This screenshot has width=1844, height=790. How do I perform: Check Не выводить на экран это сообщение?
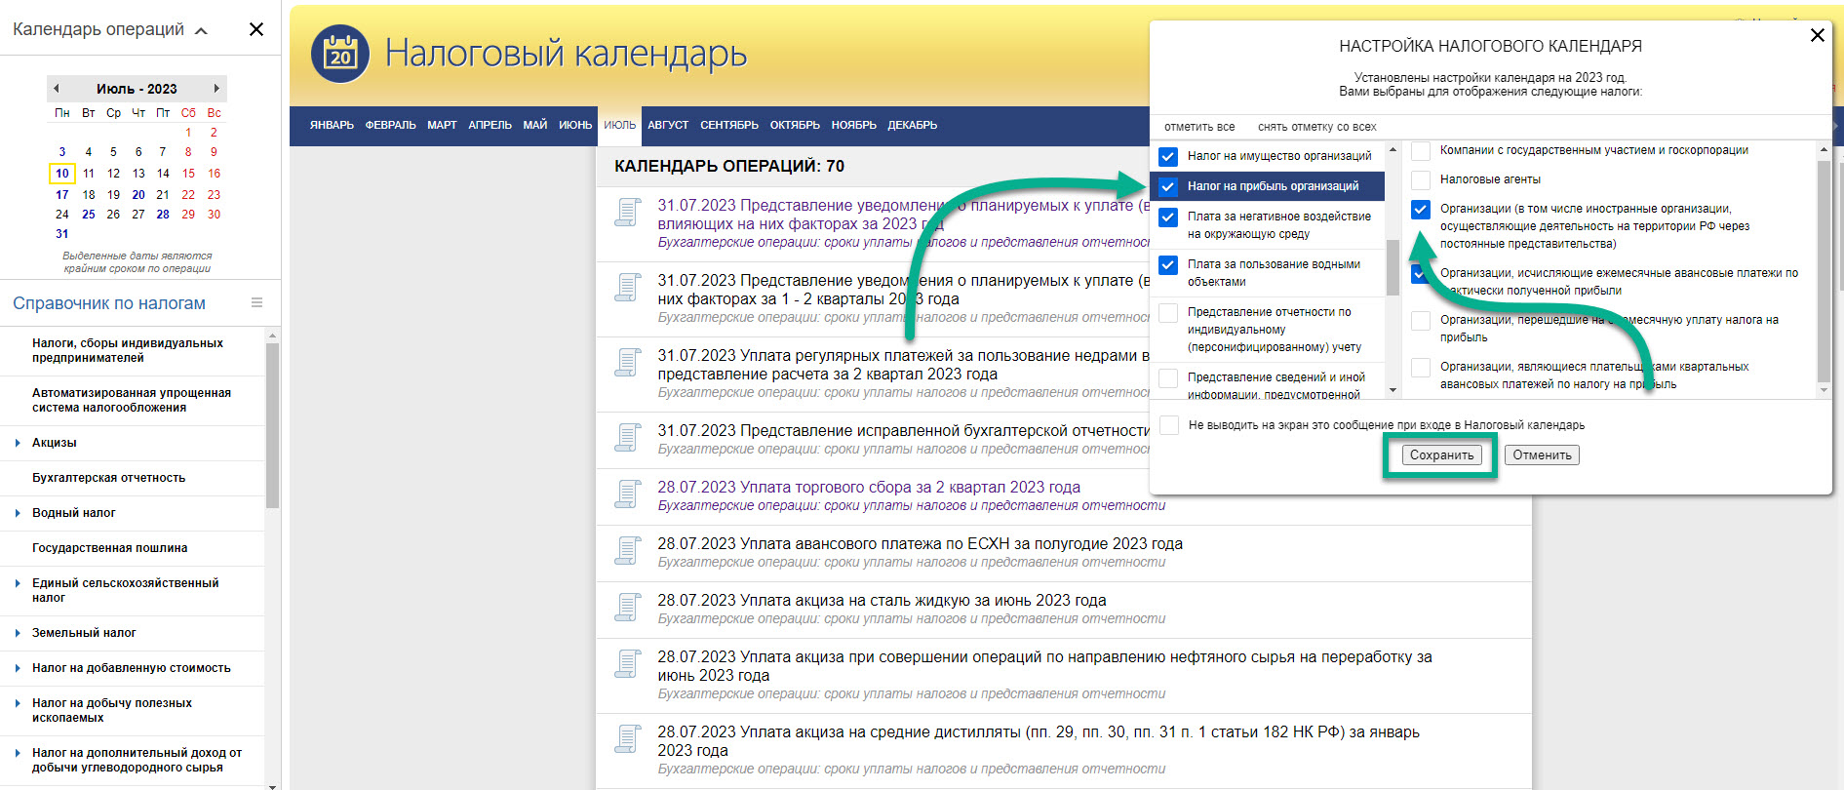(x=1168, y=424)
